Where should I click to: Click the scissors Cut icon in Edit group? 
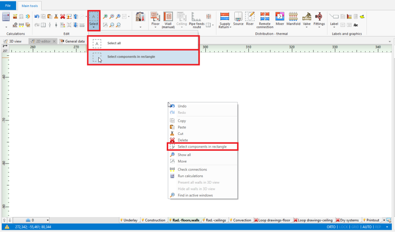click(x=56, y=16)
